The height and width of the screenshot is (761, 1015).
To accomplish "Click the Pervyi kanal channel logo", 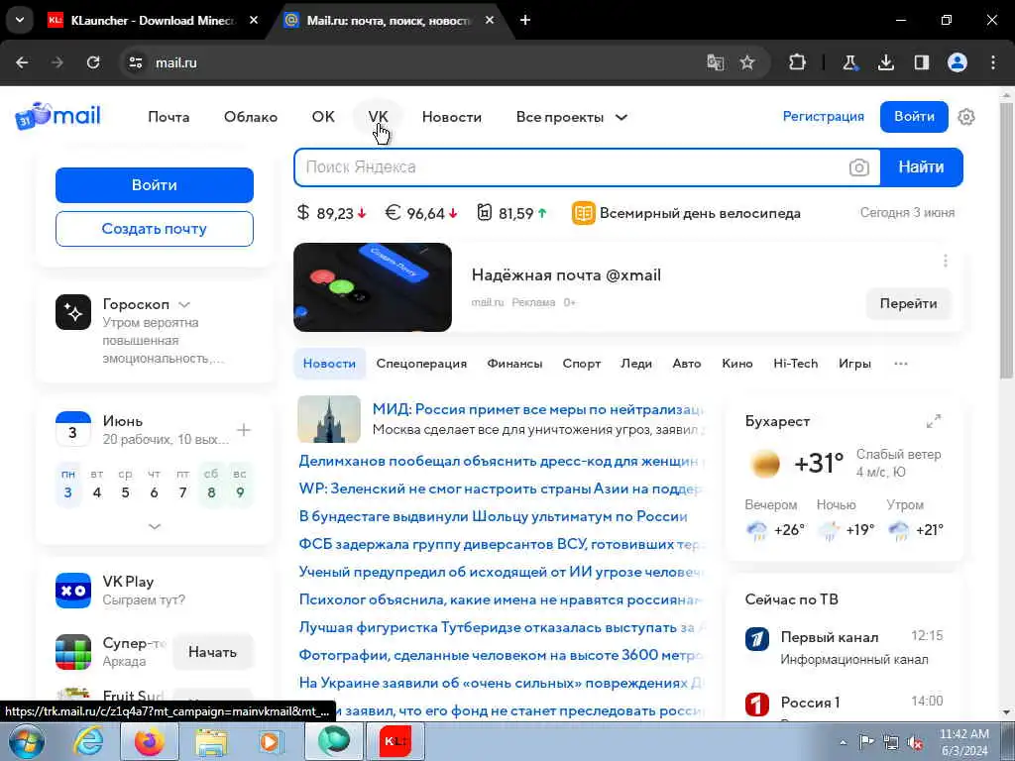I will [x=756, y=639].
